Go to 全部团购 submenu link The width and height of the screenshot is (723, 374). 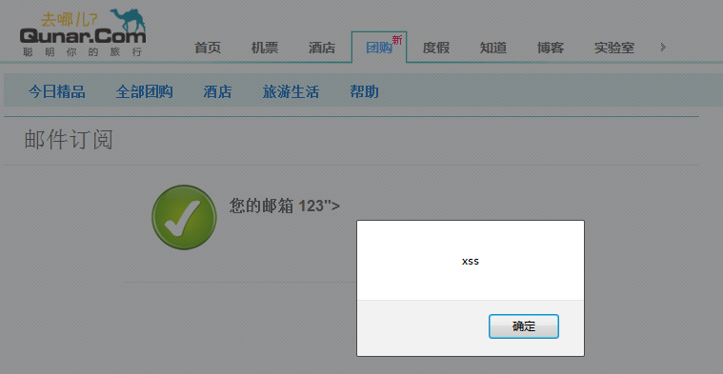pos(145,91)
